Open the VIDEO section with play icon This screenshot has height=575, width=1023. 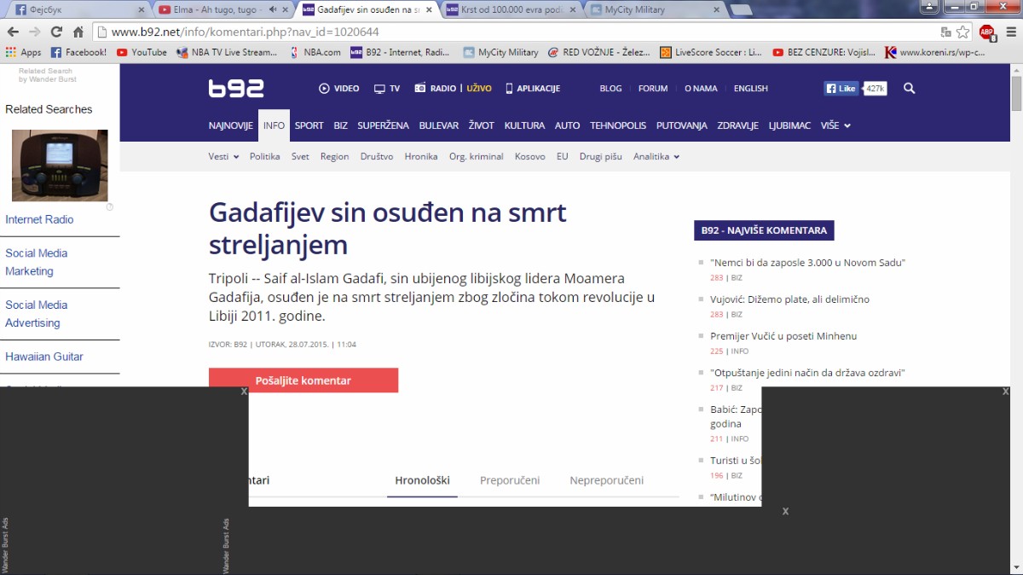pos(338,88)
